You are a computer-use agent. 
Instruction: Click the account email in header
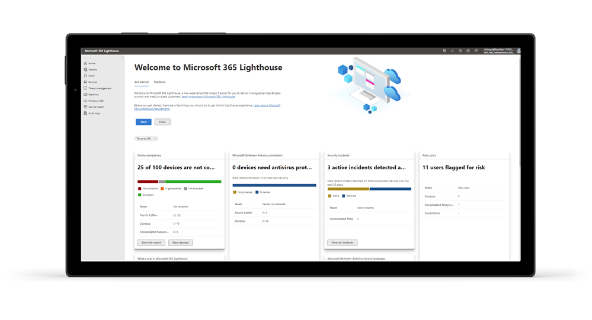(x=499, y=49)
